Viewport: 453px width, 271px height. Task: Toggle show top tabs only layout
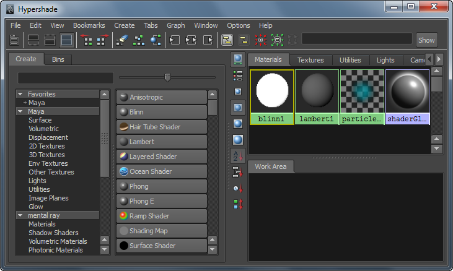[x=33, y=40]
